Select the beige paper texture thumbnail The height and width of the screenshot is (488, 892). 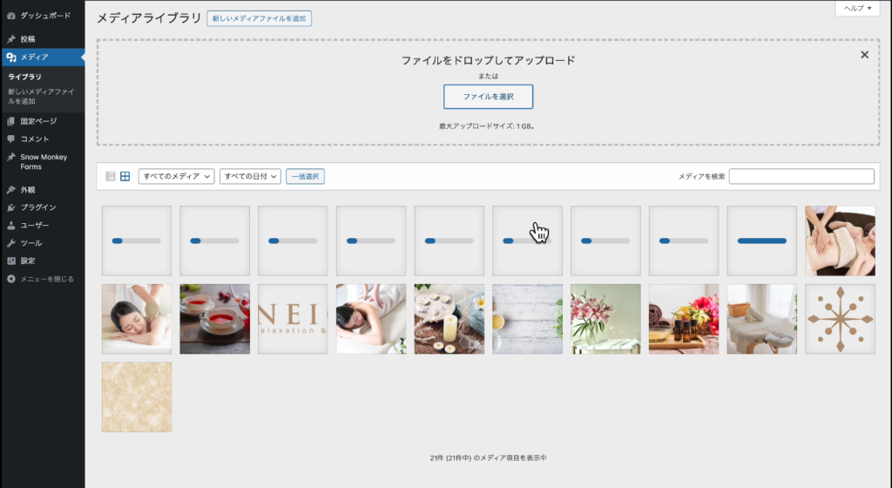click(137, 397)
